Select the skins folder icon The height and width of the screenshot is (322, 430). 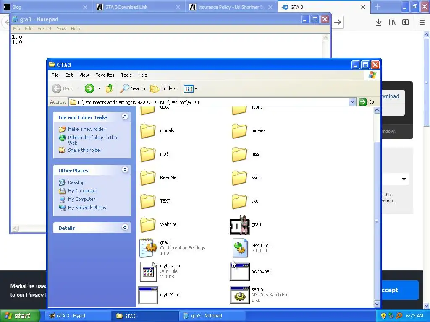pyautogui.click(x=239, y=178)
